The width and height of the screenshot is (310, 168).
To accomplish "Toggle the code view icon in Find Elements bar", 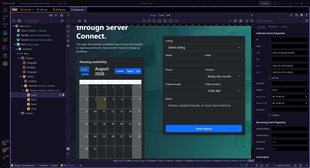I will coord(14,21).
